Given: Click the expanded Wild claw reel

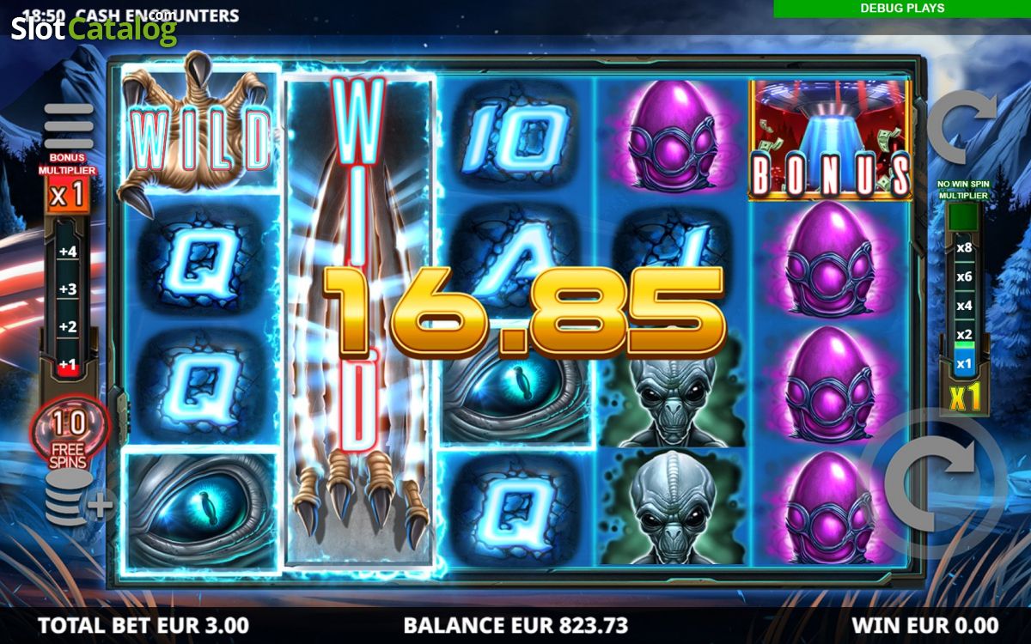Looking at the screenshot, I should [360, 318].
